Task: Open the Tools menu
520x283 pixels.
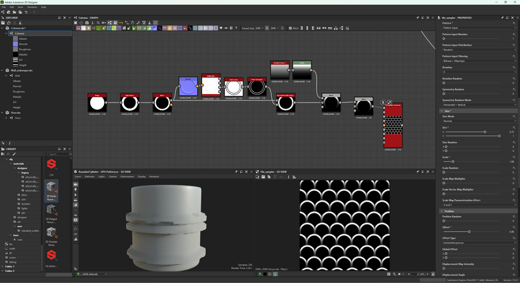Action: tap(20, 7)
